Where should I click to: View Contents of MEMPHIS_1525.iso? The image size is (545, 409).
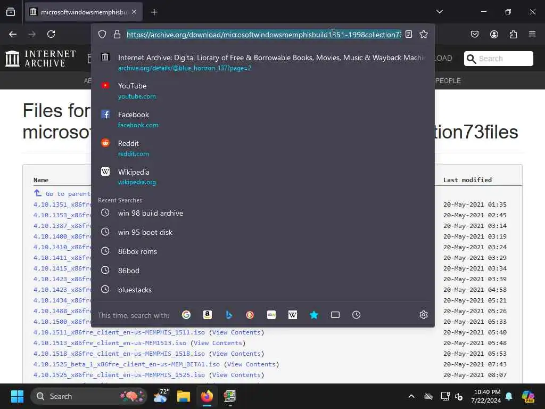236,375
